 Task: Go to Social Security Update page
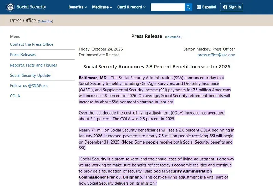pyautogui.click(x=30, y=75)
